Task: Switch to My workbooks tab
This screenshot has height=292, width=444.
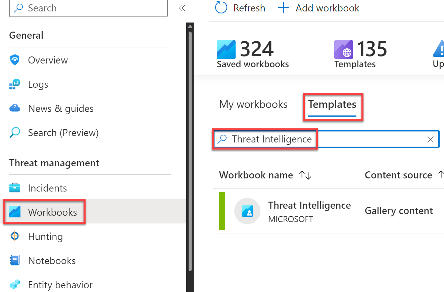Action: [x=253, y=105]
